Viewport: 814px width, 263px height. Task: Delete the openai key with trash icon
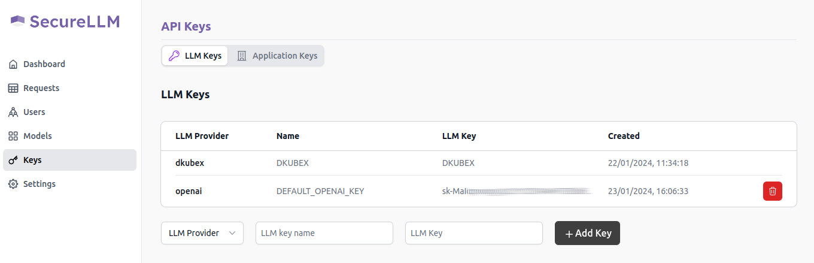tap(772, 191)
